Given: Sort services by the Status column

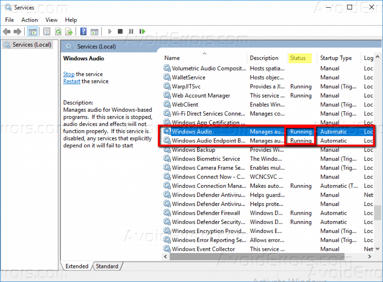Looking at the screenshot, I should tap(299, 58).
